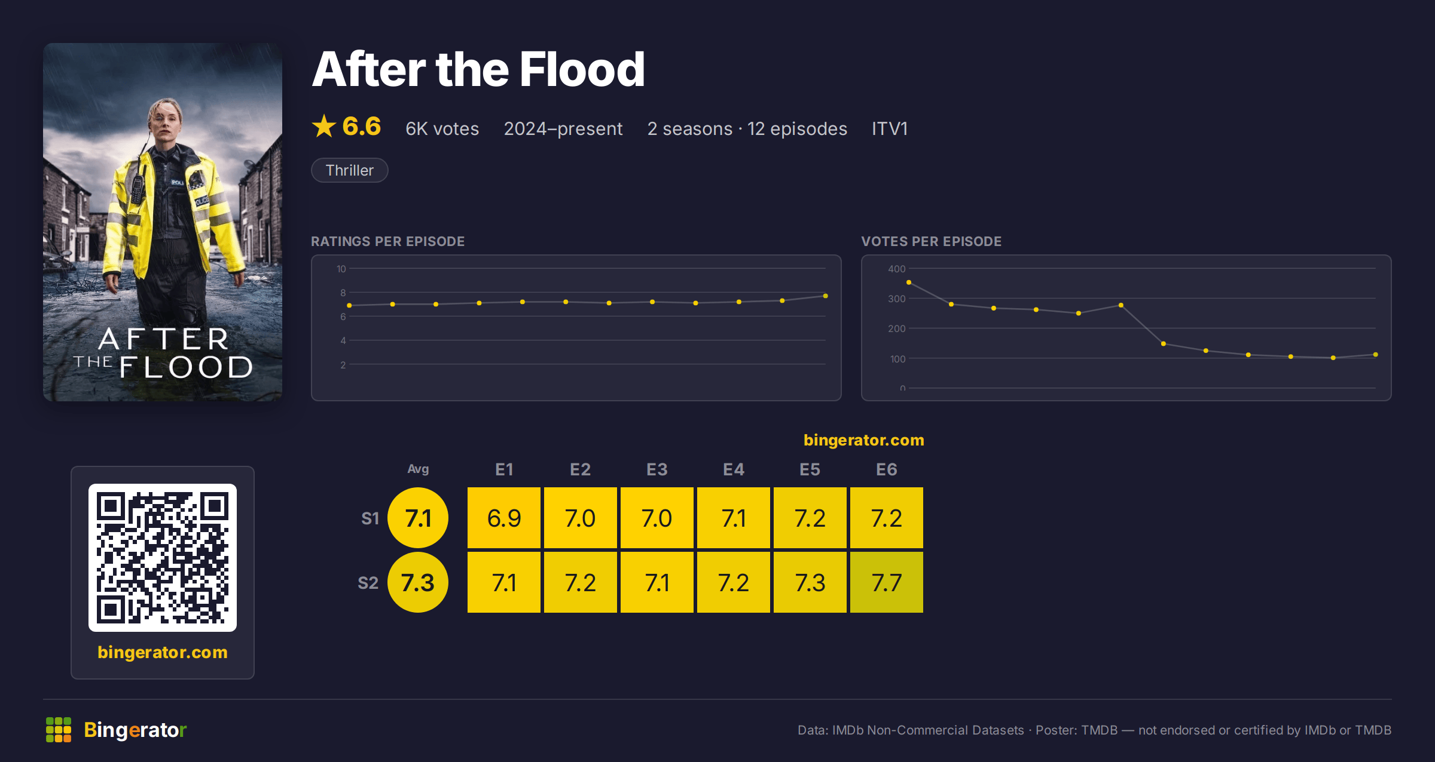The width and height of the screenshot is (1435, 762).
Task: Select season 1 episode 1 rating 6.9
Action: pyautogui.click(x=504, y=518)
